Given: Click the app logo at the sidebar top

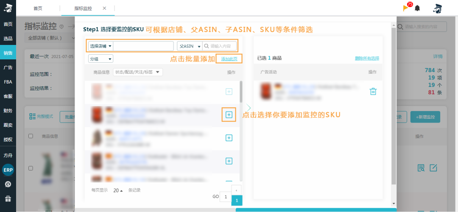Looking at the screenshot, I should [8, 8].
